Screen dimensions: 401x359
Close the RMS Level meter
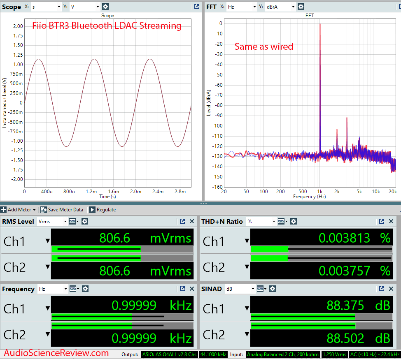(x=192, y=221)
